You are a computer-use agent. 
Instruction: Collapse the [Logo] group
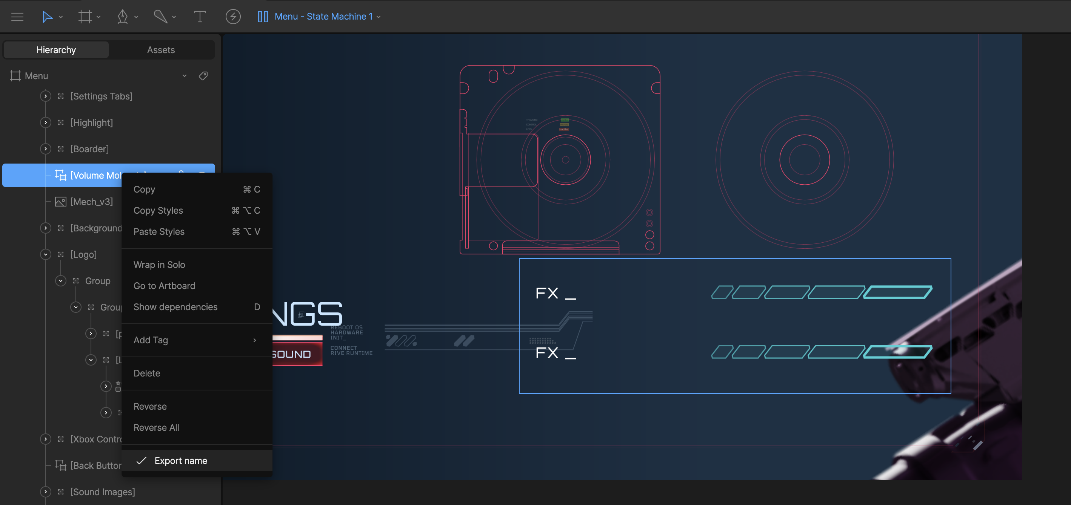click(x=45, y=255)
